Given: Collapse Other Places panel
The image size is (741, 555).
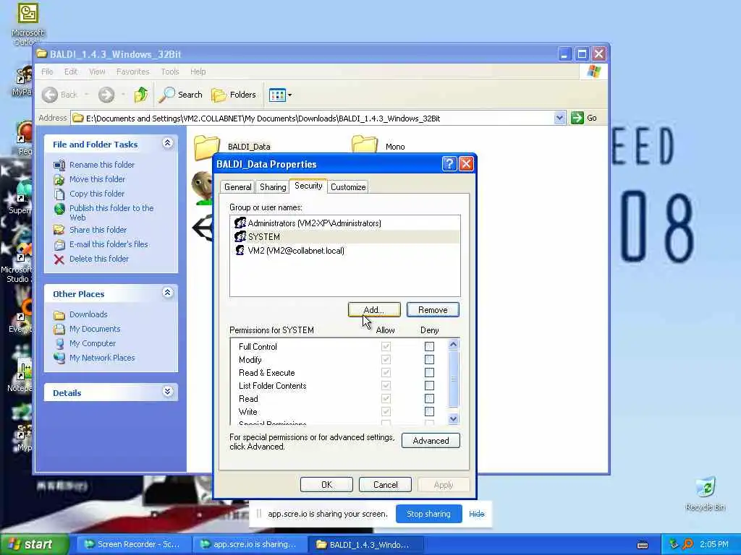Looking at the screenshot, I should (x=167, y=293).
